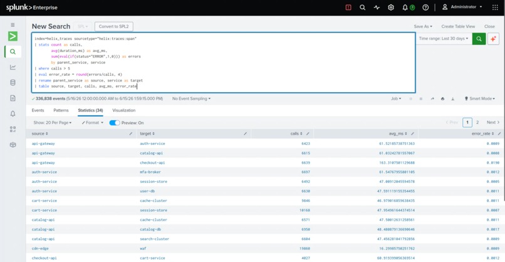505x262 pixels.
Task: Sort by the error_rate column header
Action: (483, 134)
